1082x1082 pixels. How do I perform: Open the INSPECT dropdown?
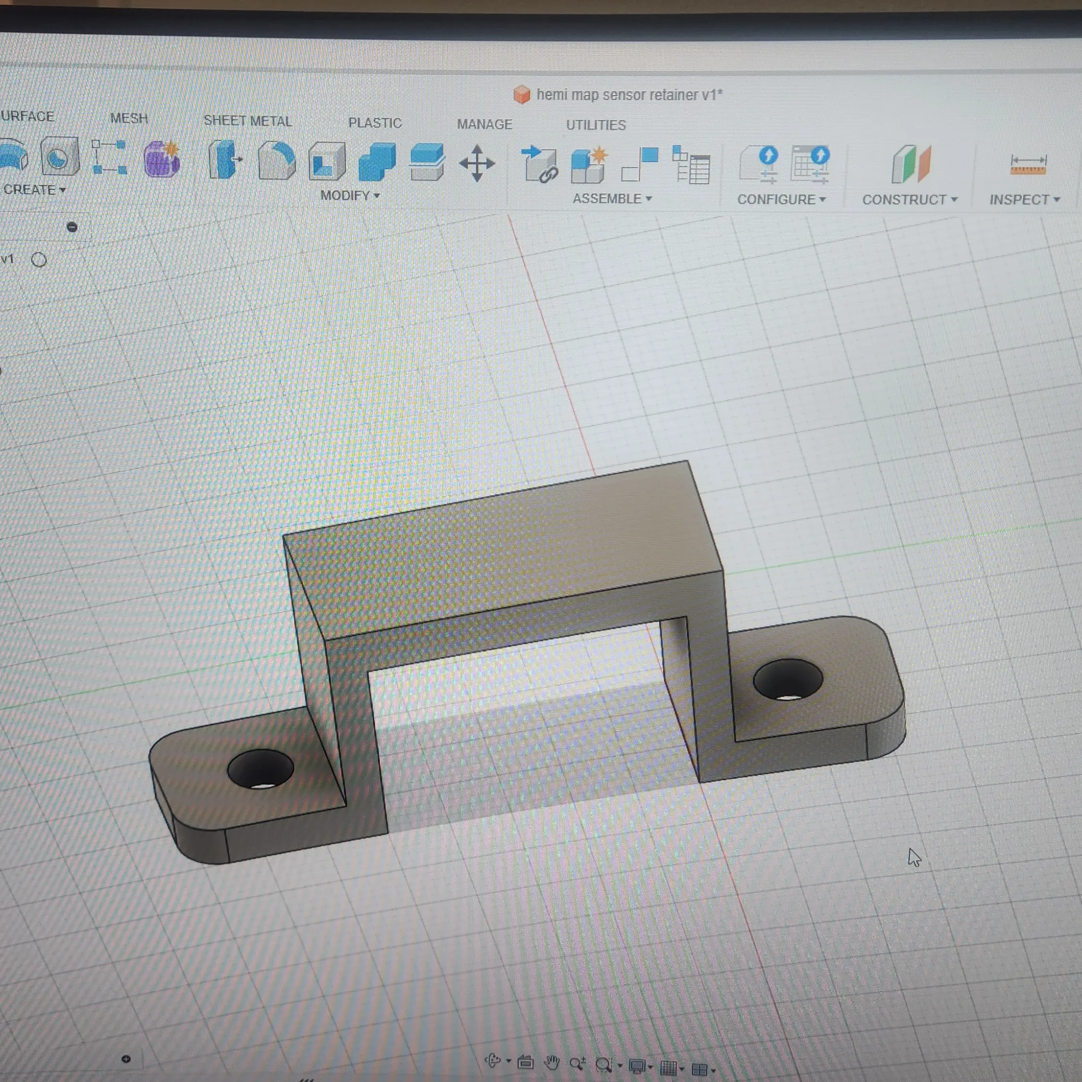point(1024,200)
